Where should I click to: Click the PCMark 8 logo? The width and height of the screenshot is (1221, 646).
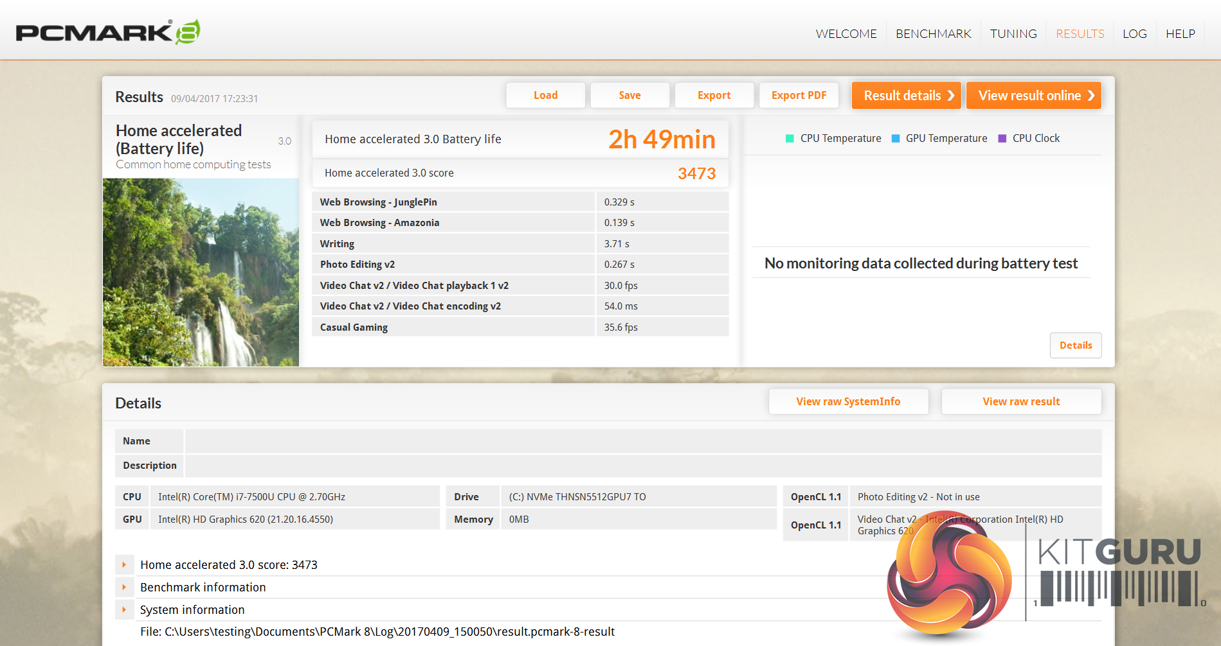pyautogui.click(x=108, y=32)
